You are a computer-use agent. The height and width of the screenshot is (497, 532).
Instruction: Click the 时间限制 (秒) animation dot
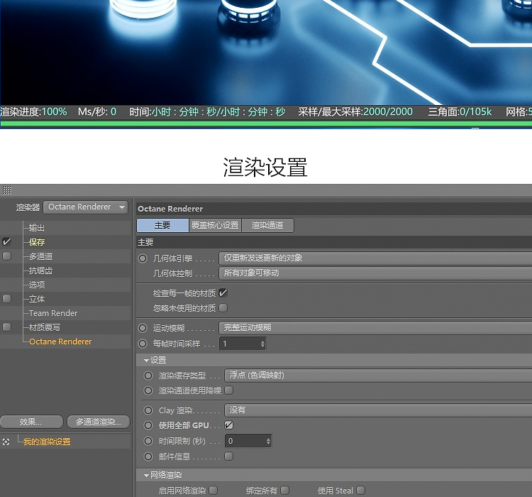[x=148, y=441]
